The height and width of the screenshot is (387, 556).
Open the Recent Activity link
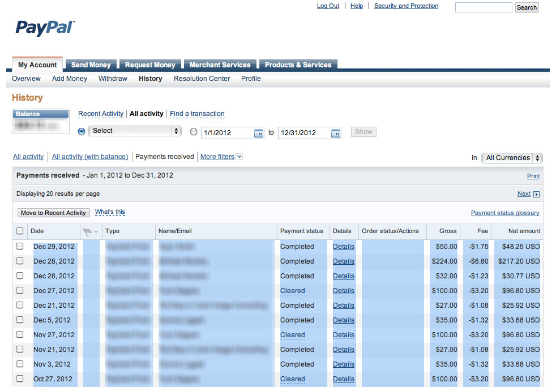pos(101,114)
